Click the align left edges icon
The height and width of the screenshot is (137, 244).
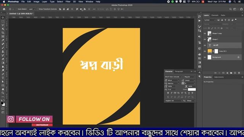pyautogui.click(x=60, y=9)
